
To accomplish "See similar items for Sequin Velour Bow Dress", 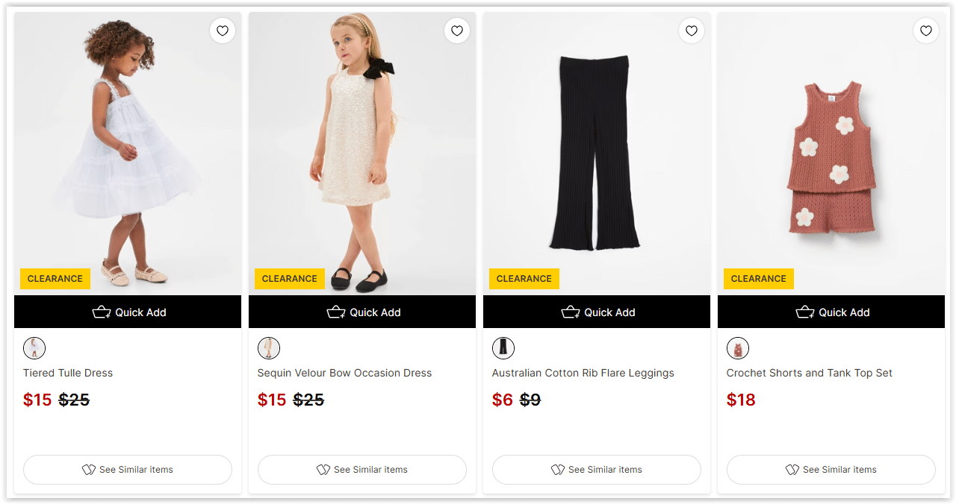I will tap(362, 470).
